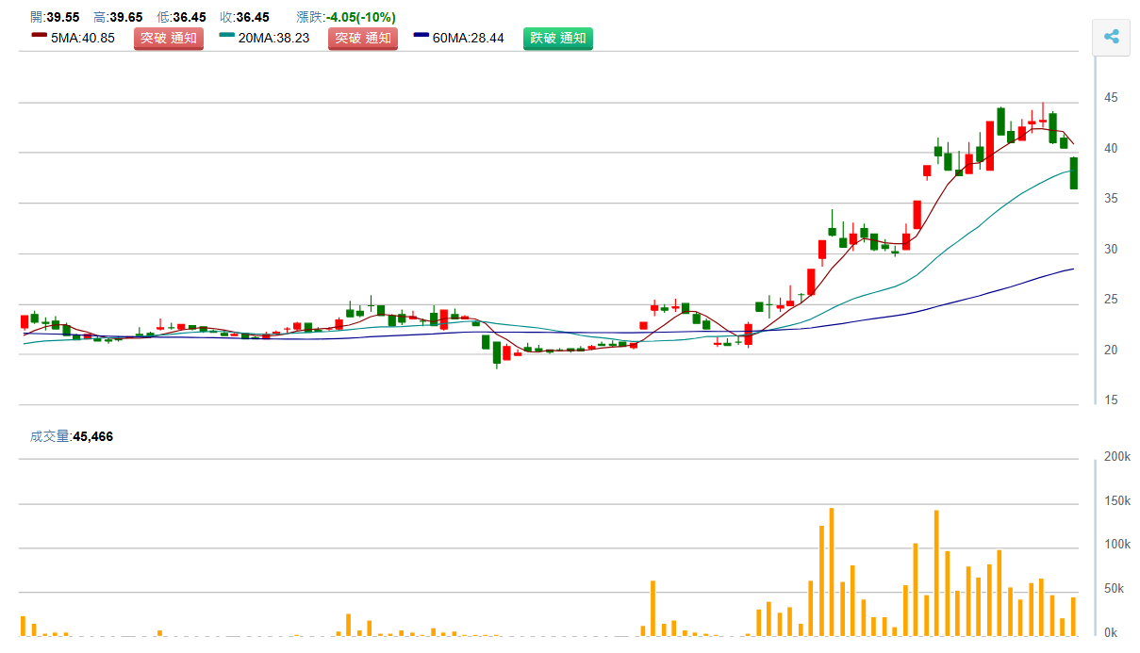Select the latest green candlestick at far right

click(1073, 173)
